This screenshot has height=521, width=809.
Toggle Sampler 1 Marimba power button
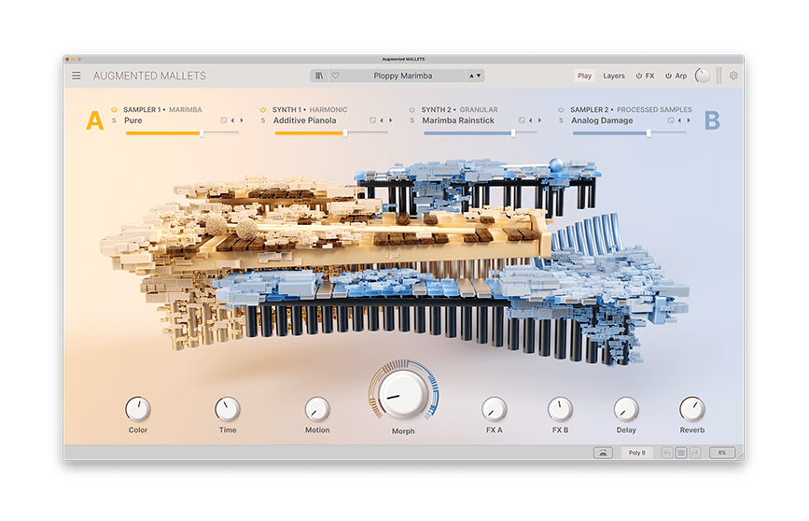(114, 109)
